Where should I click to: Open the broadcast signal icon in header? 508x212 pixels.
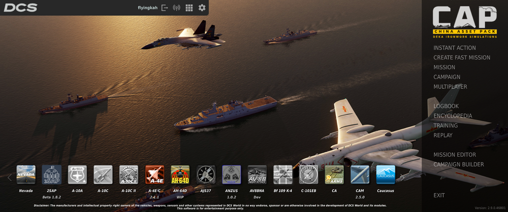click(x=176, y=8)
